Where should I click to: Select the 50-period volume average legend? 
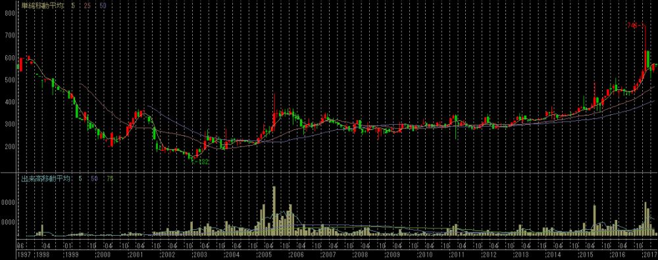pyautogui.click(x=94, y=179)
